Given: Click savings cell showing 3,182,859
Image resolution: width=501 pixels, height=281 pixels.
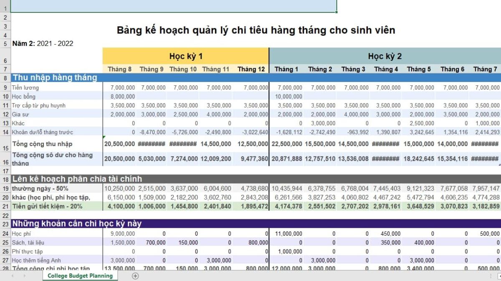Looking at the screenshot, I should [x=485, y=206].
